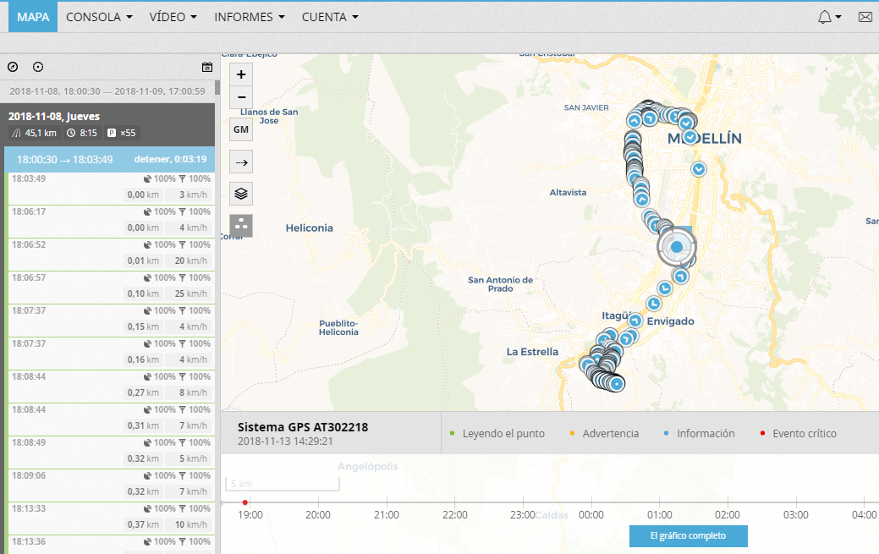This screenshot has height=554, width=879.
Task: Click the target circle icon in left panel
Action: 38,67
